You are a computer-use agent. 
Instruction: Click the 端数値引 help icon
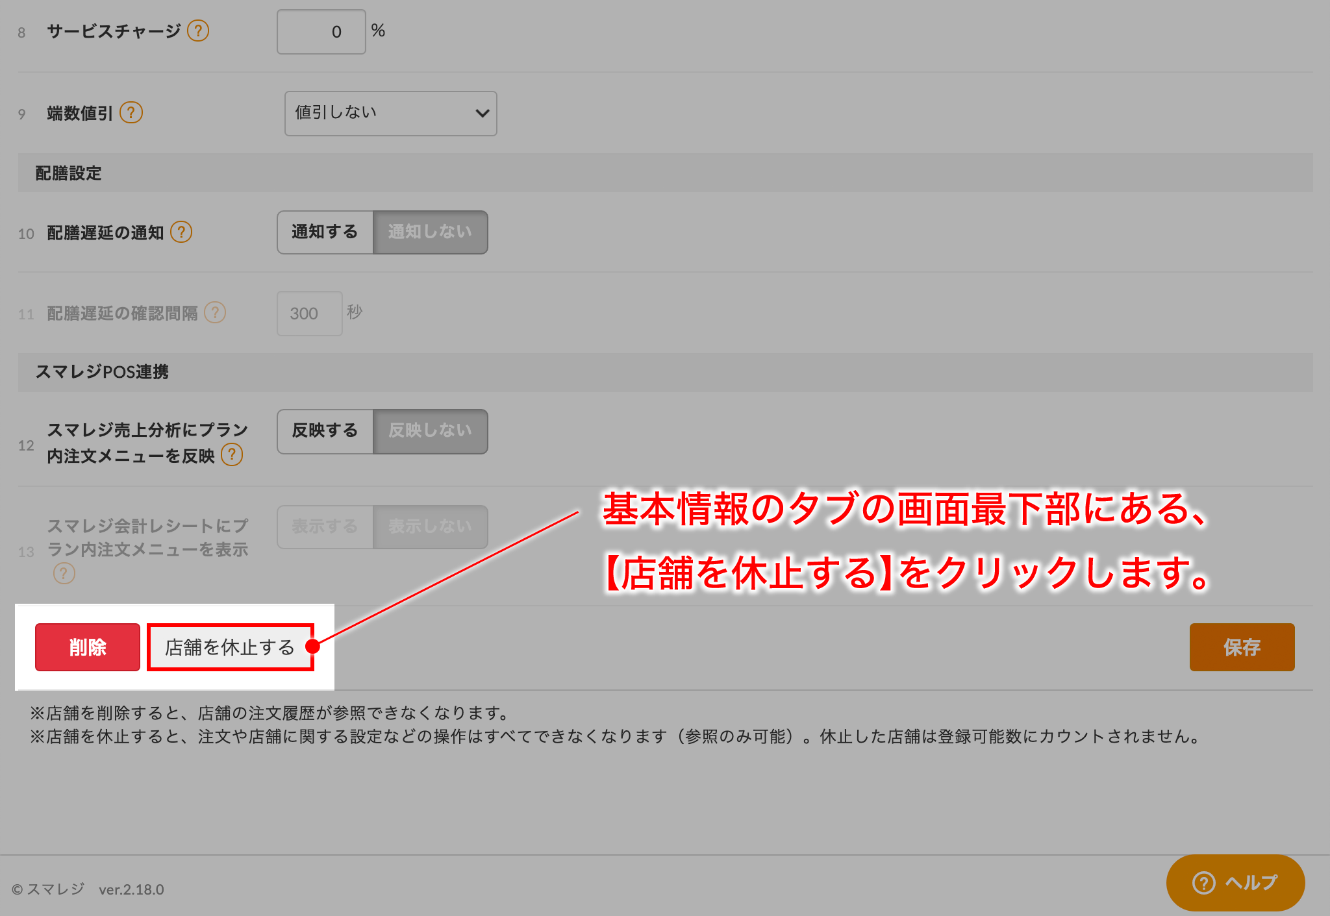pyautogui.click(x=132, y=112)
